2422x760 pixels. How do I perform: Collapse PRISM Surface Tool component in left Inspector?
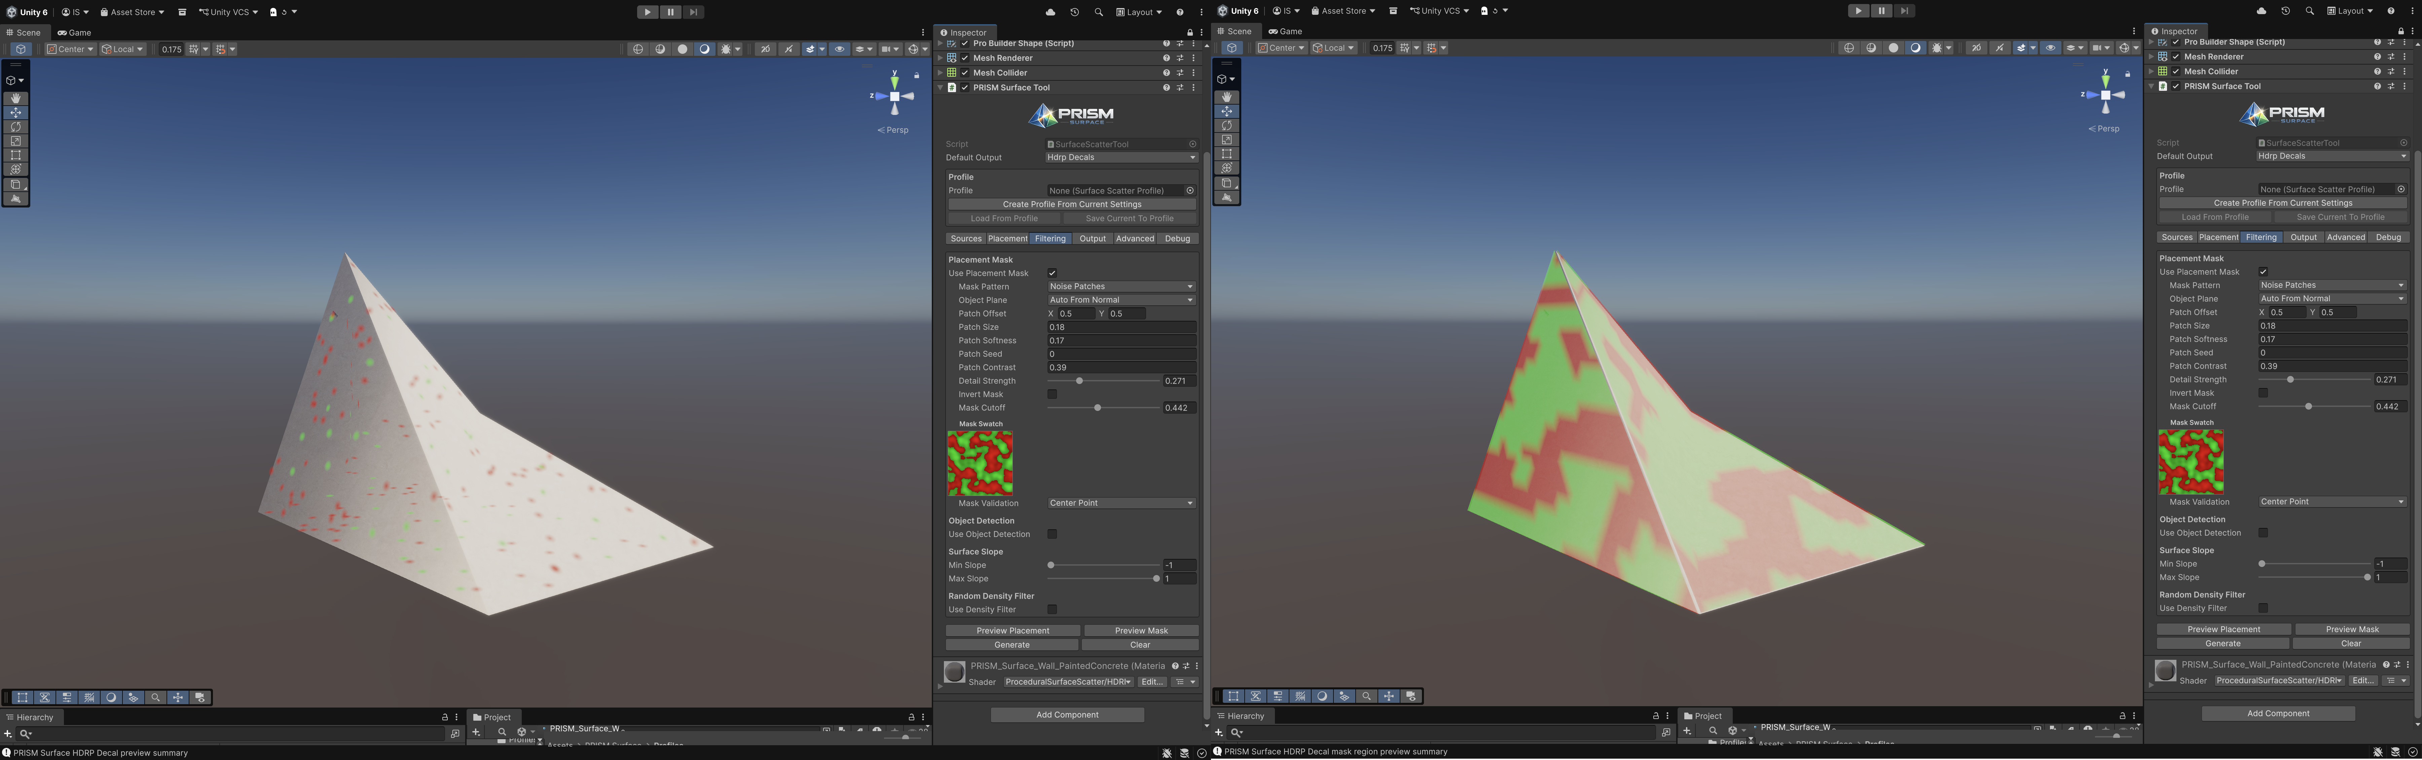940,87
